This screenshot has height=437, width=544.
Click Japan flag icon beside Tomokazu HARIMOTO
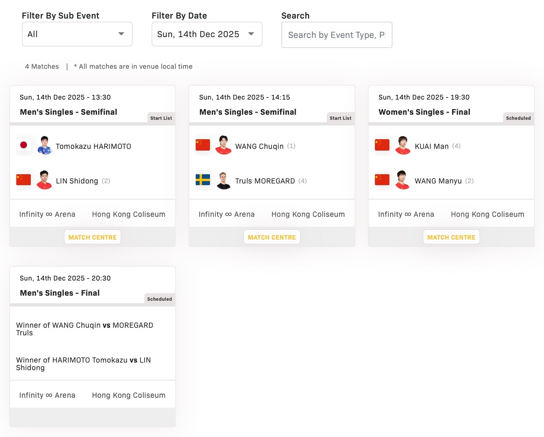tap(24, 145)
